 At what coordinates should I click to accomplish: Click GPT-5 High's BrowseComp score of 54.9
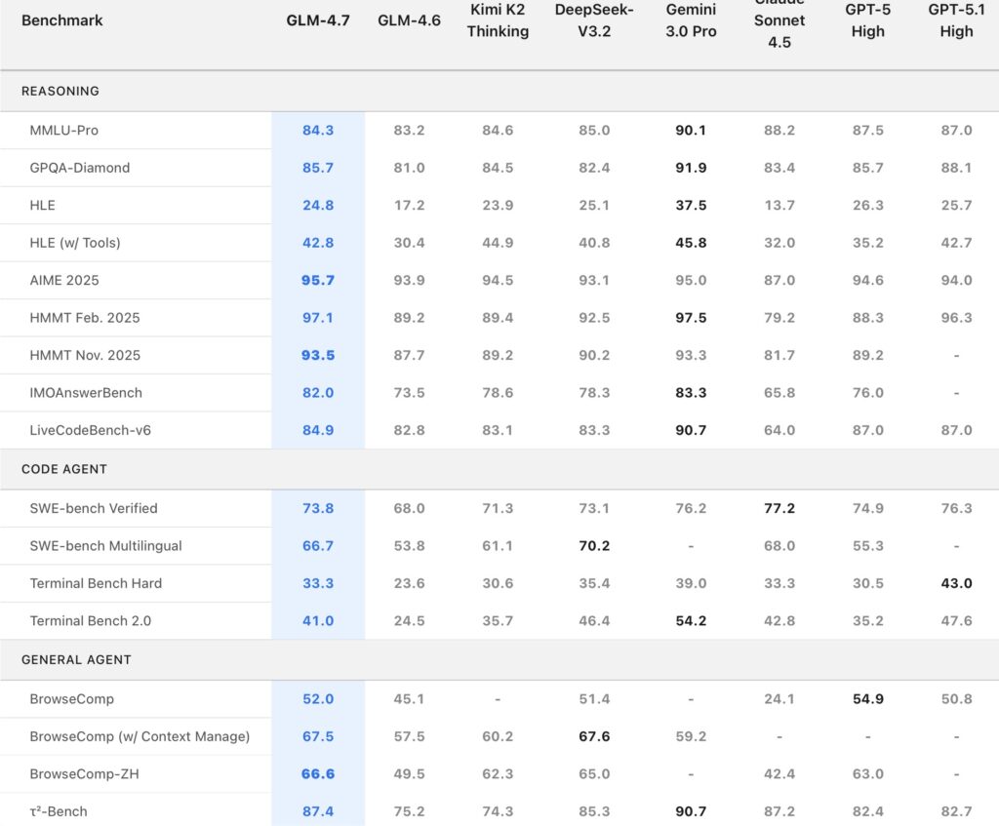coord(866,699)
